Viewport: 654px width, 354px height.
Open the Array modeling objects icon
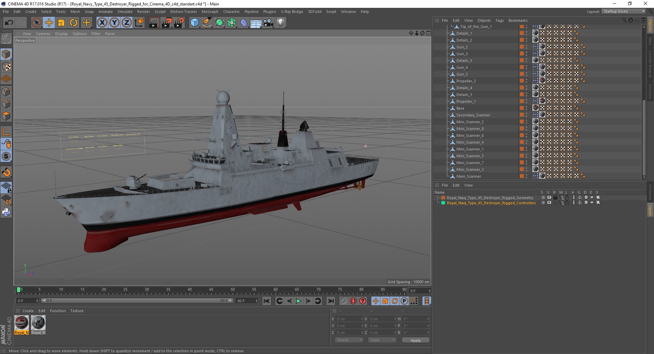pos(232,23)
